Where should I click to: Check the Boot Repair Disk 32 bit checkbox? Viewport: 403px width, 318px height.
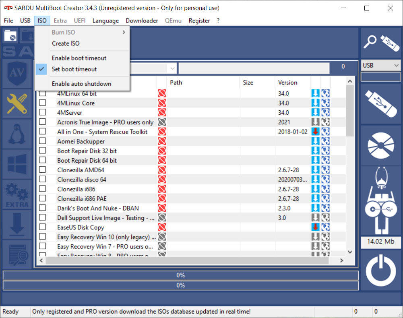click(42, 151)
